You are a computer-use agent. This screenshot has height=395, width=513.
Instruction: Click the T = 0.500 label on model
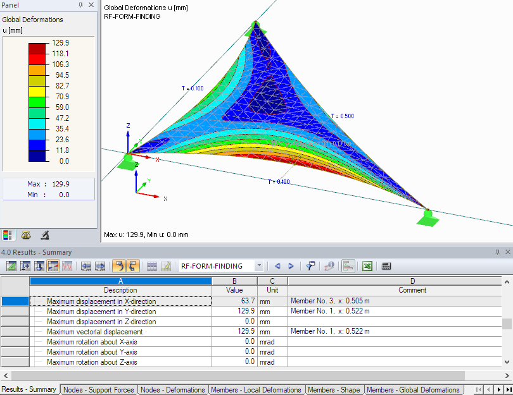tap(343, 116)
